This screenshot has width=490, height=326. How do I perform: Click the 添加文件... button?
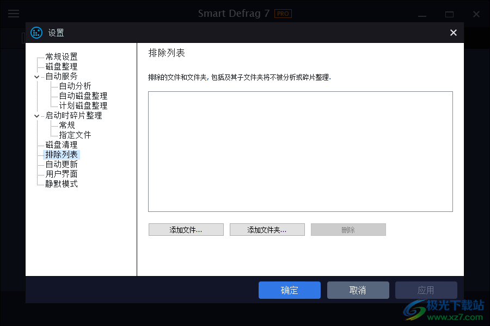coord(186,230)
